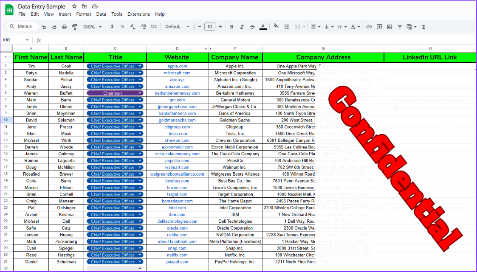Click the font size field showing 10

click(x=209, y=26)
